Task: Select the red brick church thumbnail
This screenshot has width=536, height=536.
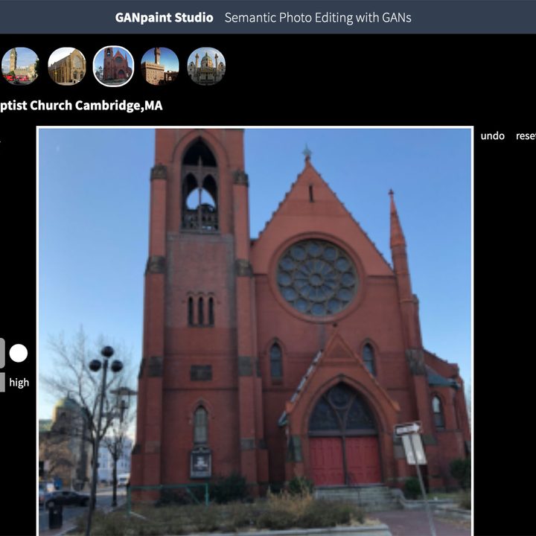Action: (x=113, y=66)
